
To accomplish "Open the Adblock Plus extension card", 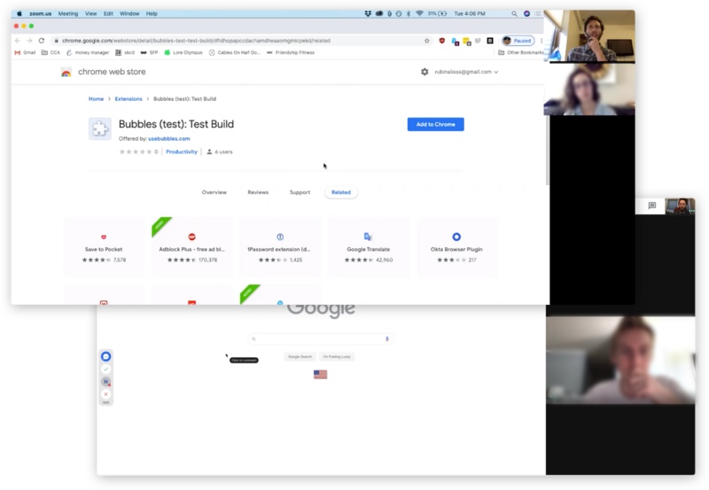I will coord(191,247).
